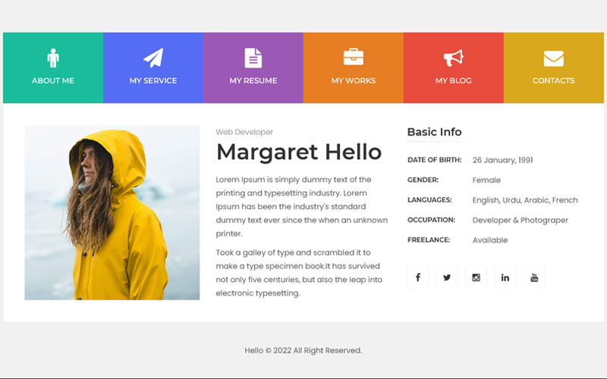Image resolution: width=607 pixels, height=379 pixels.
Task: Click Developer & Photograper text
Action: pyautogui.click(x=521, y=221)
